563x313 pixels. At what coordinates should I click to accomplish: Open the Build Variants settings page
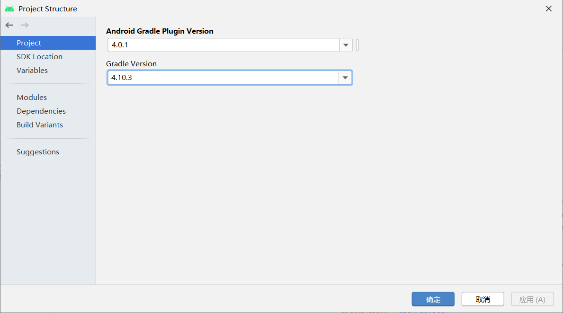[x=40, y=125]
